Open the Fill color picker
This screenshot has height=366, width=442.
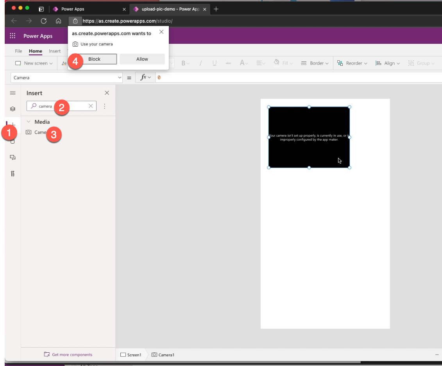pos(283,63)
